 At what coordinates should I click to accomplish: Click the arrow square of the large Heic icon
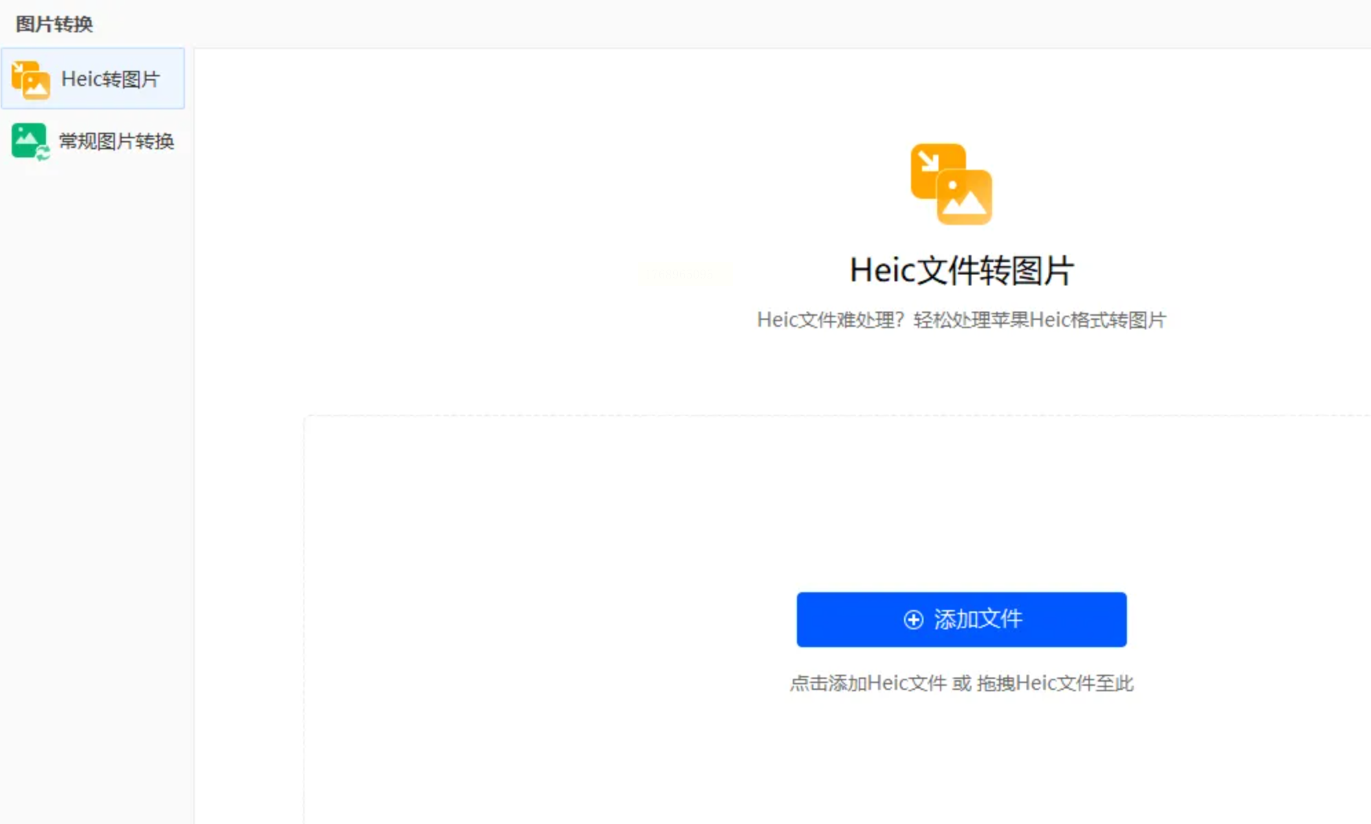pos(928,162)
